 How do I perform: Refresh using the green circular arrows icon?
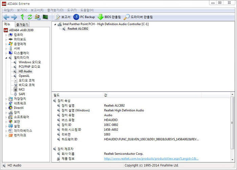coord(30,17)
